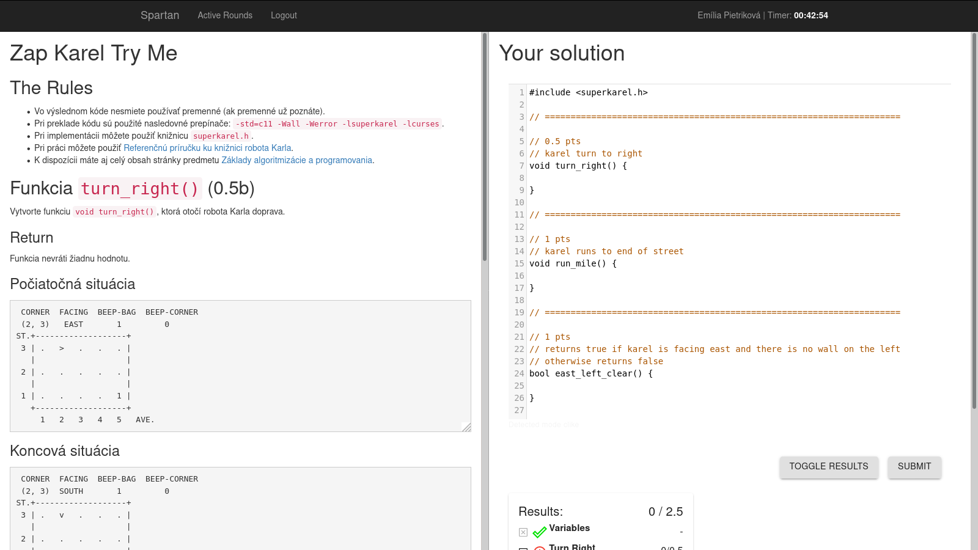The width and height of the screenshot is (978, 550).
Task: Open the Základy algoritmizácie a programovania link
Action: click(296, 160)
